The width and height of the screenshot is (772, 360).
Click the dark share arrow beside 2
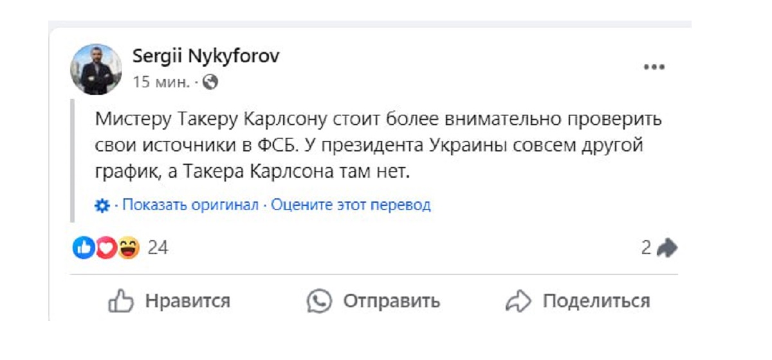click(x=666, y=248)
